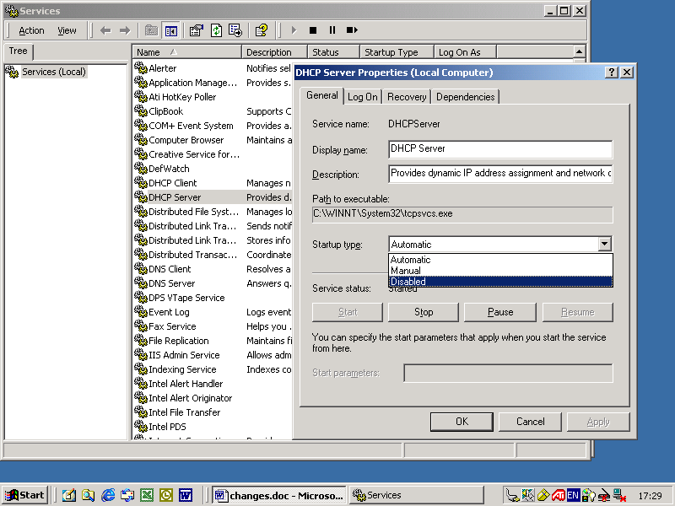
Task: Click the Restart Service toolbar icon
Action: coord(352,30)
